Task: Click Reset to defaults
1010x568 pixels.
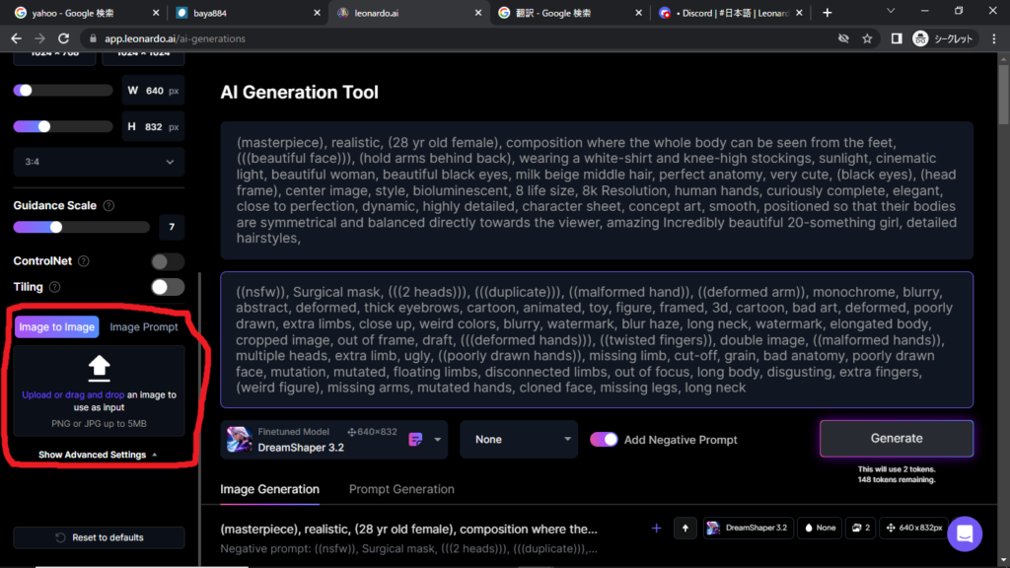Action: (x=99, y=537)
